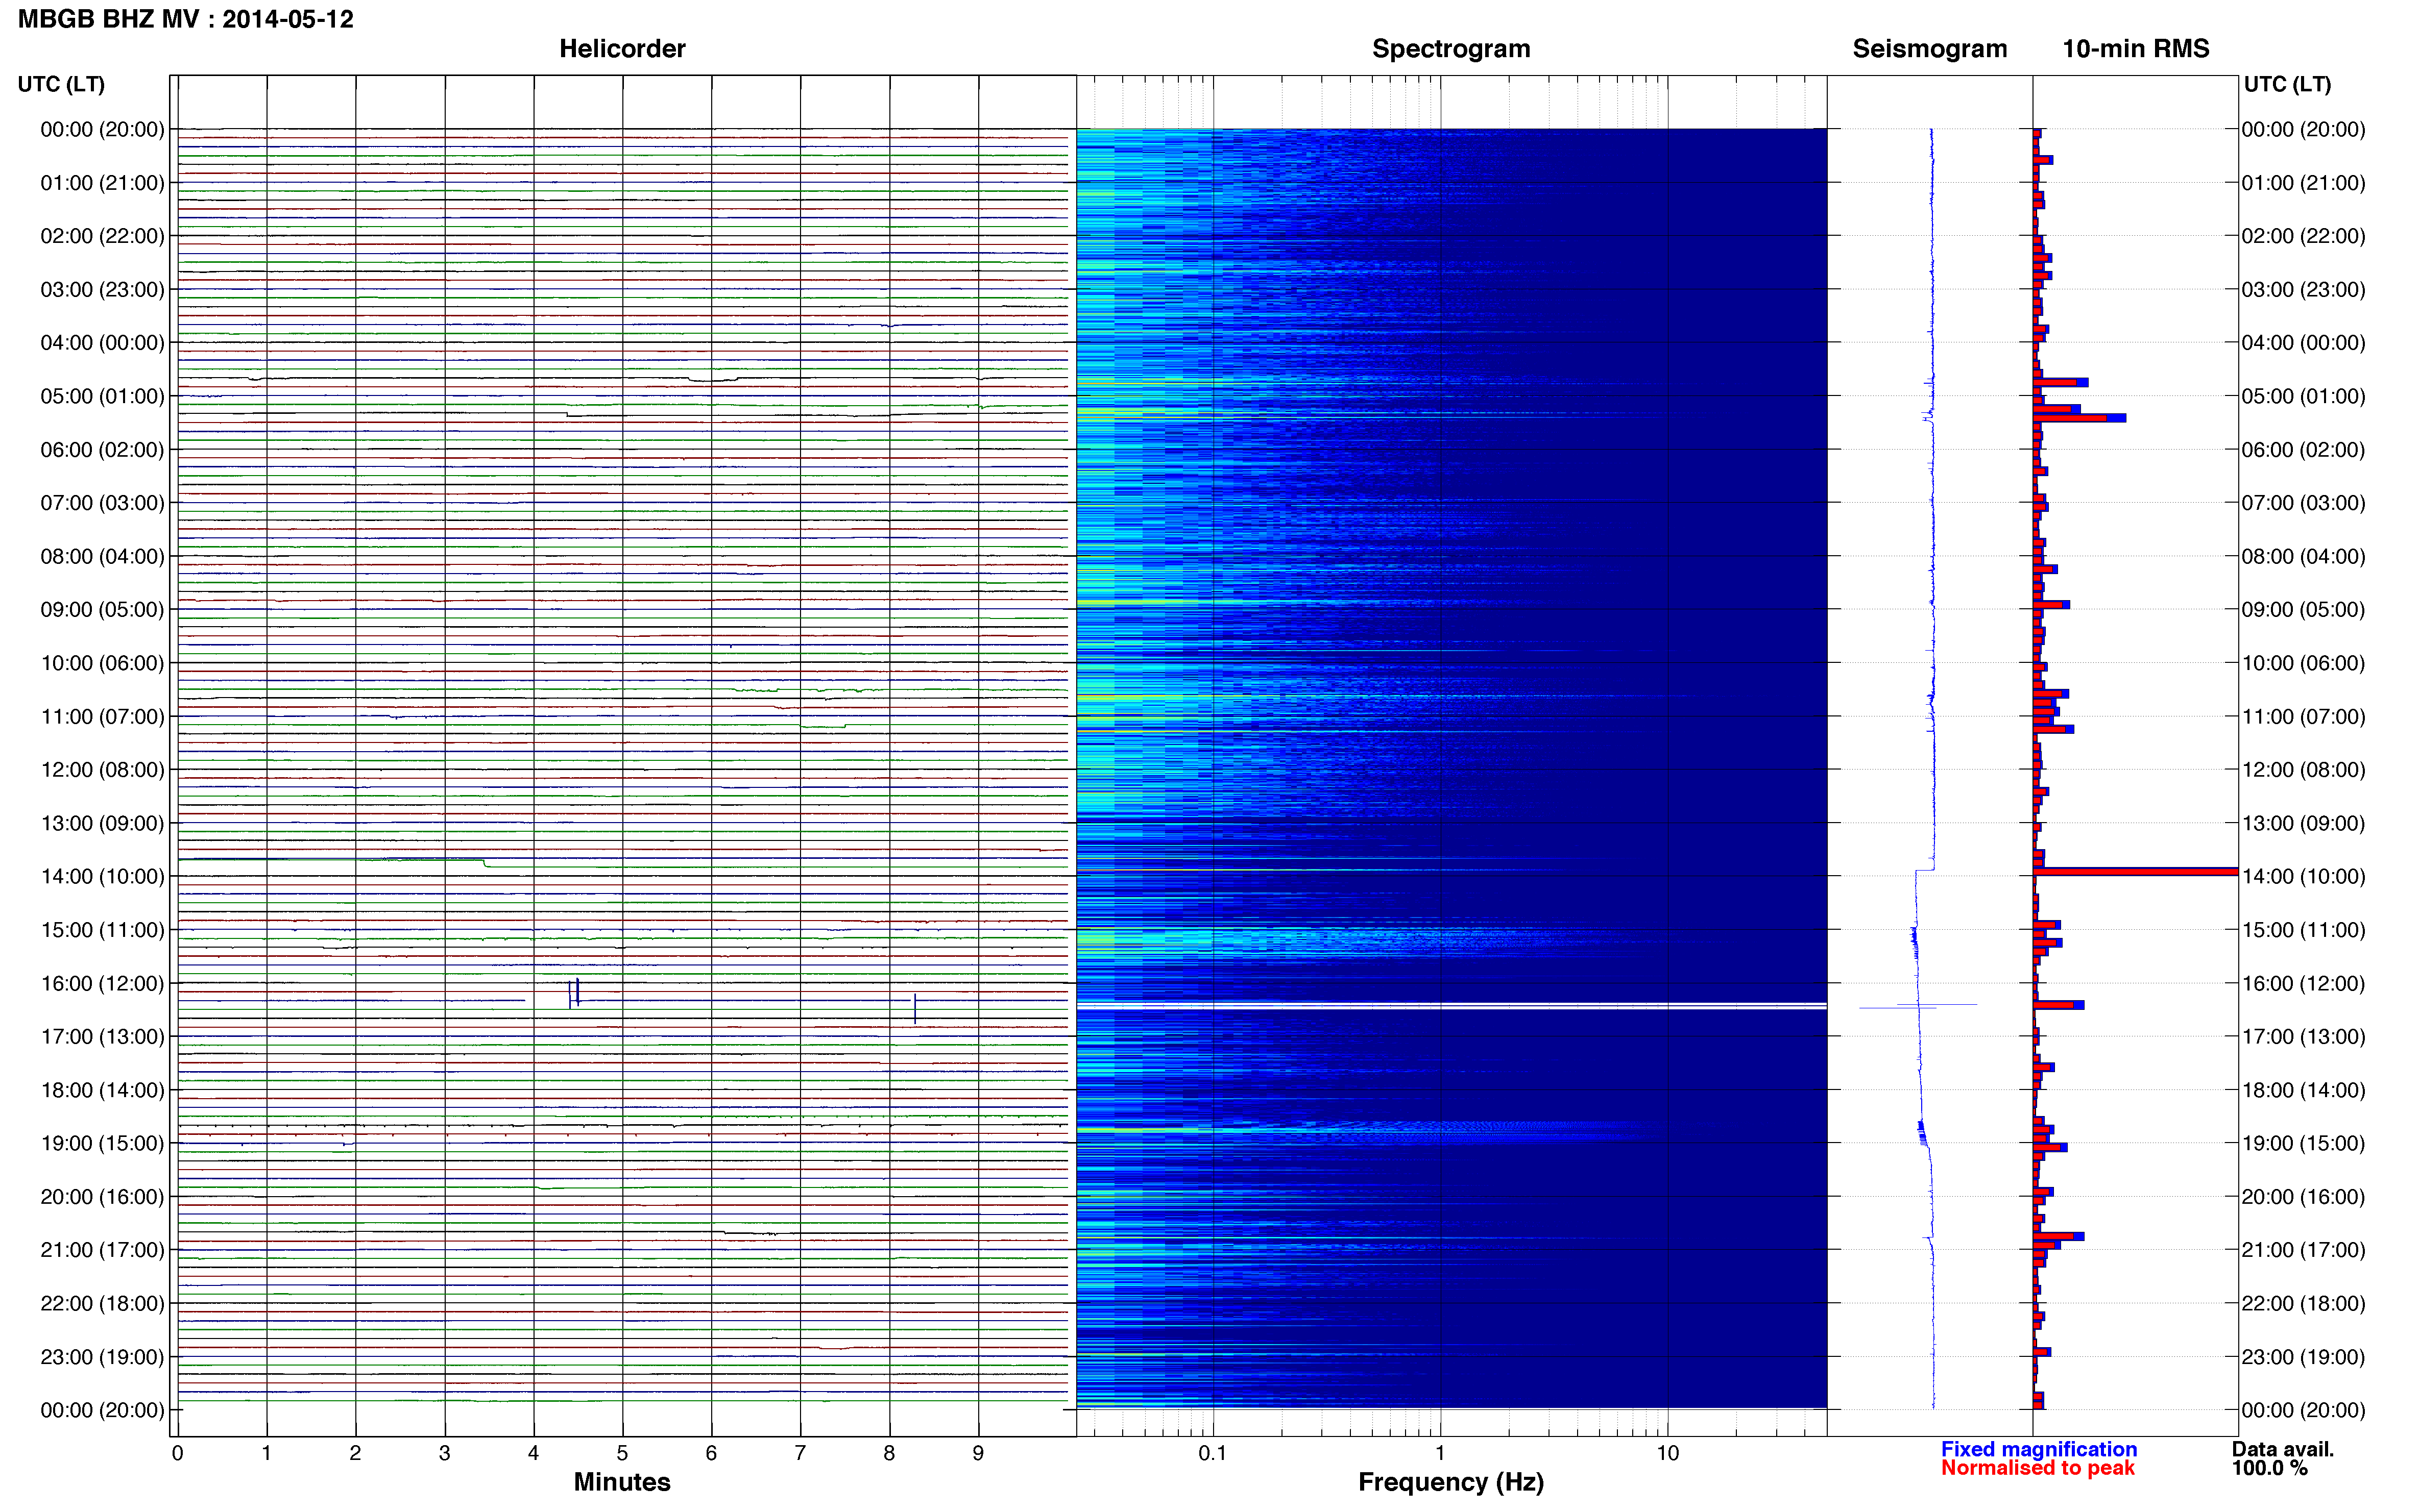Click the left 'UTC (LT)' axis label
The width and height of the screenshot is (2420, 1512).
pyautogui.click(x=61, y=84)
